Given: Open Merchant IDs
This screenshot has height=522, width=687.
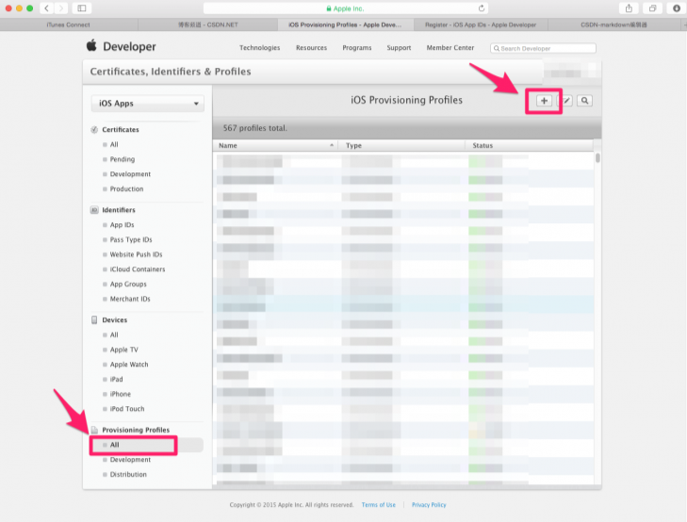Looking at the screenshot, I should (x=130, y=299).
